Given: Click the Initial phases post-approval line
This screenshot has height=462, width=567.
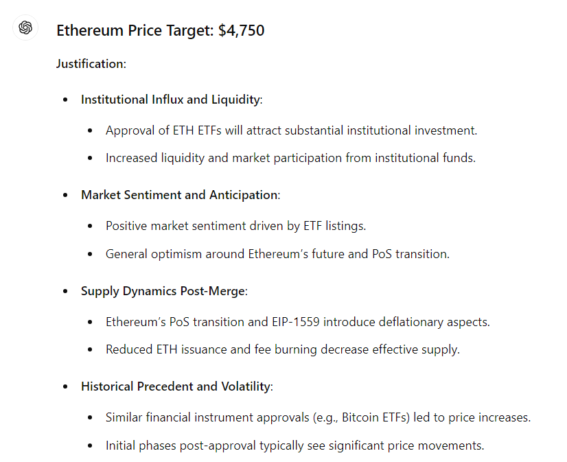Looking at the screenshot, I should click(294, 446).
